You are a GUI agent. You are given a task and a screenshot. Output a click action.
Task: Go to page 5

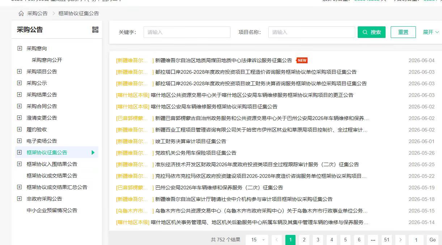(345, 240)
